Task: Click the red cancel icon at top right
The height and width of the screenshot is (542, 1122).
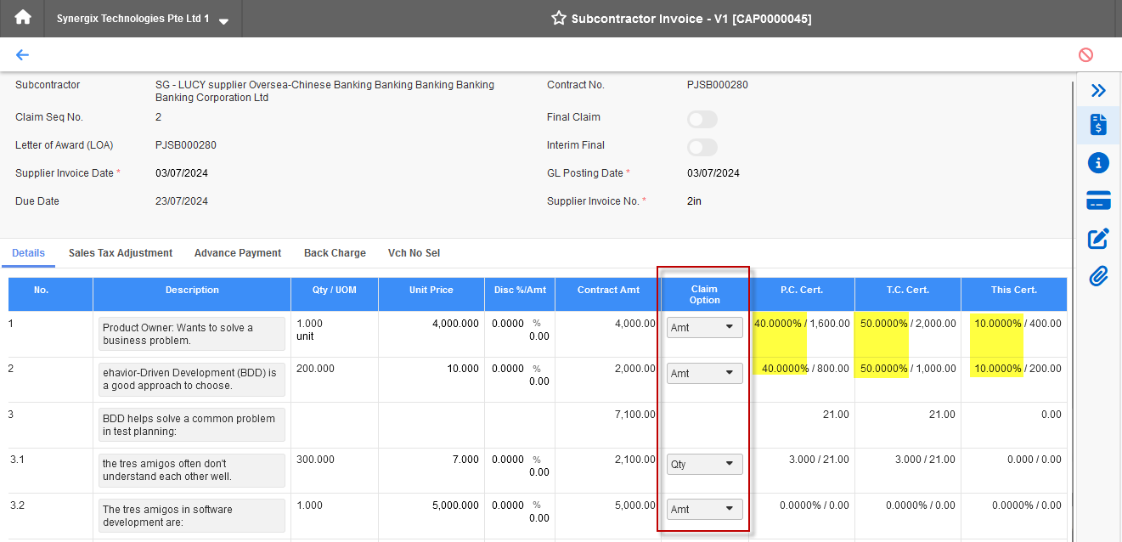Action: click(1086, 54)
